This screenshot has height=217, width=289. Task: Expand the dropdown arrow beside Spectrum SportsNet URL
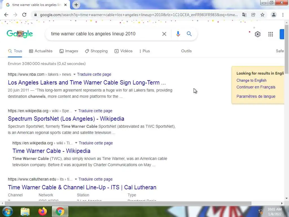tap(75, 111)
